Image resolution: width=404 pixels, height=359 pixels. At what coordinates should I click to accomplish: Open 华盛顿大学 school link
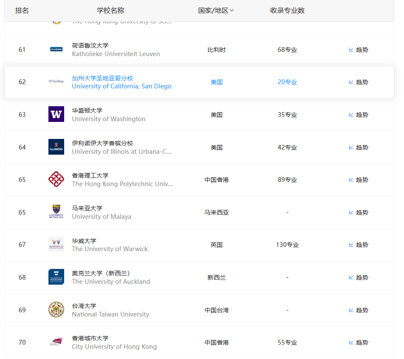(87, 110)
